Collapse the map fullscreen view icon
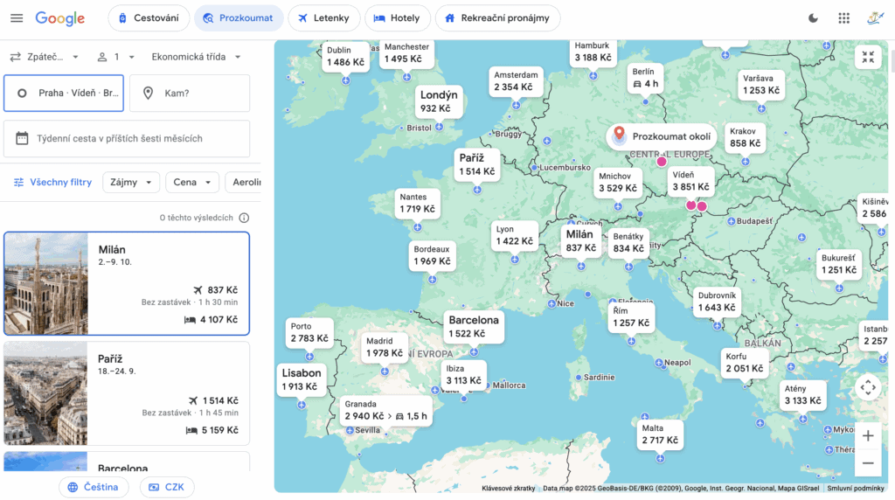The image size is (895, 500). point(867,58)
